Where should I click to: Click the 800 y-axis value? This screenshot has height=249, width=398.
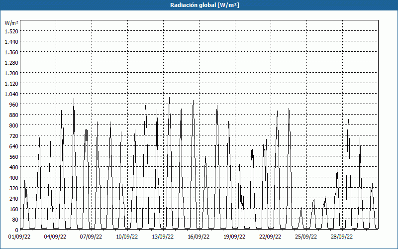click(14, 125)
